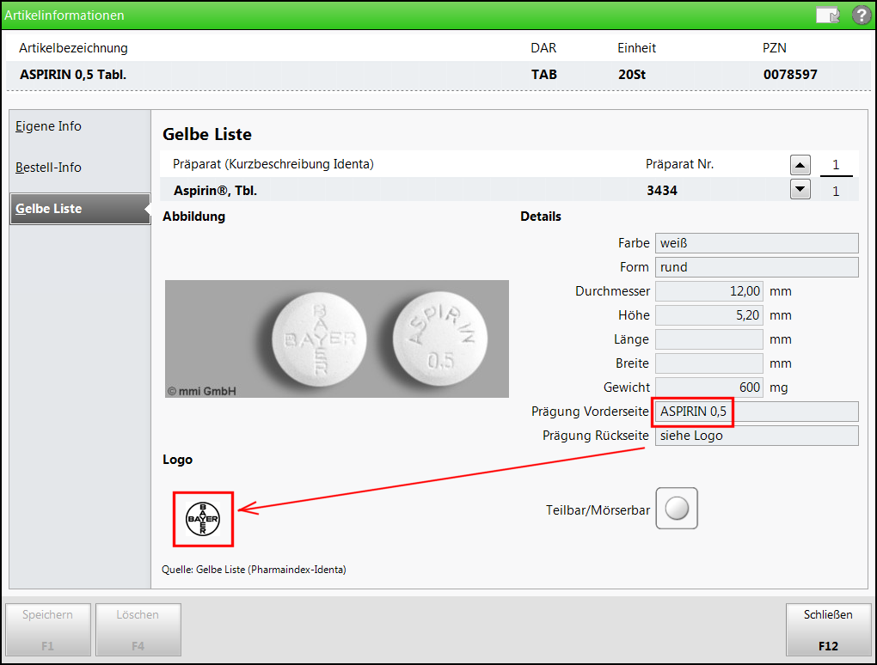877x665 pixels.
Task: Click the DAR column header
Action: point(543,48)
